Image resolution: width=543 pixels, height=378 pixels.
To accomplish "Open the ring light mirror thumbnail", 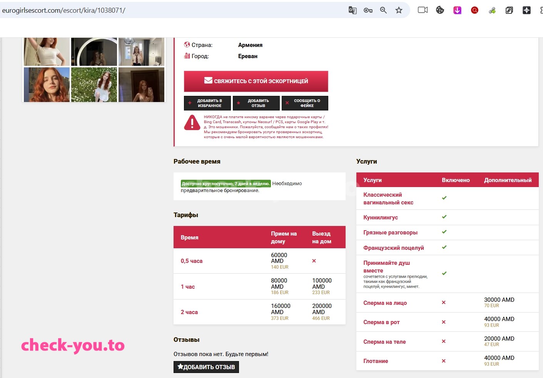I will tap(94, 52).
